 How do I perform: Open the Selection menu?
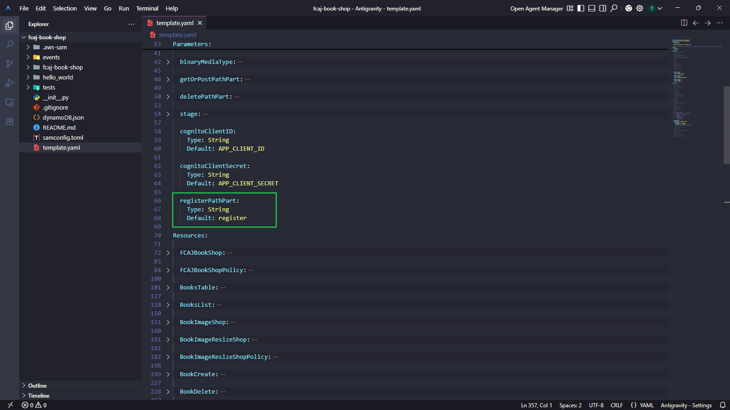(65, 8)
